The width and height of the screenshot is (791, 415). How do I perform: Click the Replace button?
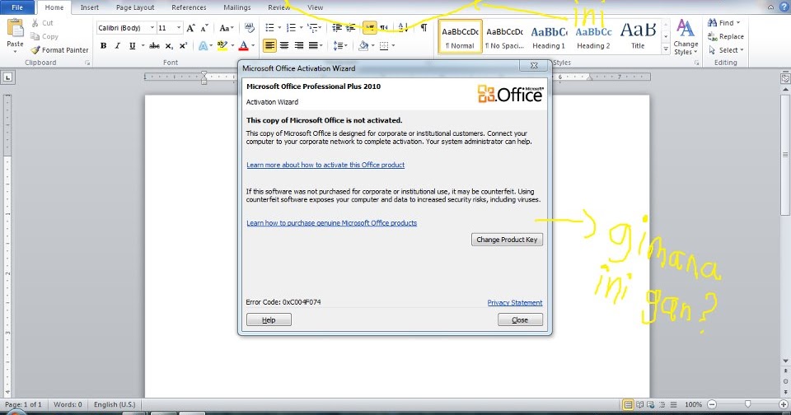click(725, 36)
